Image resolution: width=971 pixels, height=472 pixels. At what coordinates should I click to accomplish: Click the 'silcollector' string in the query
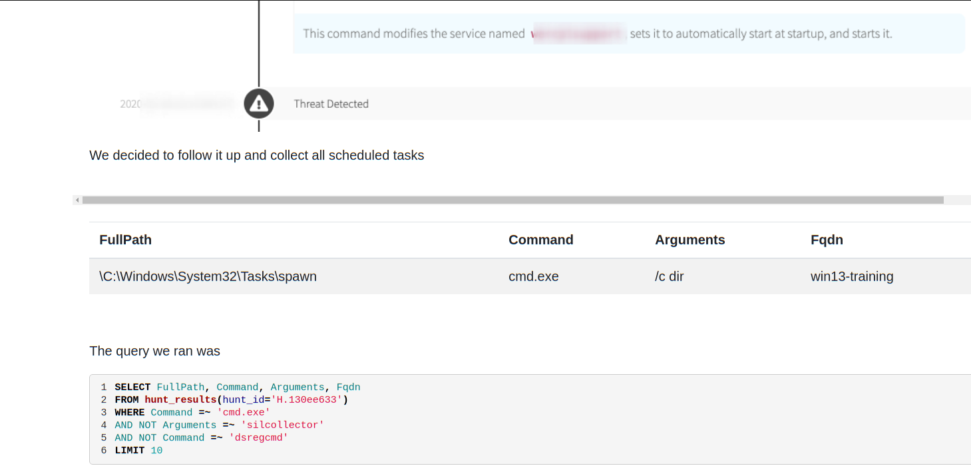282,425
